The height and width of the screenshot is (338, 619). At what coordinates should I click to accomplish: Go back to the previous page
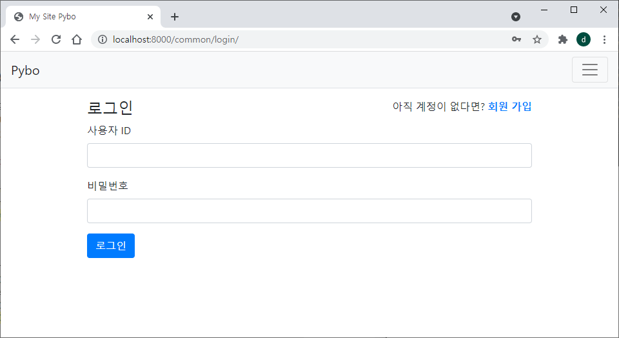pos(15,39)
